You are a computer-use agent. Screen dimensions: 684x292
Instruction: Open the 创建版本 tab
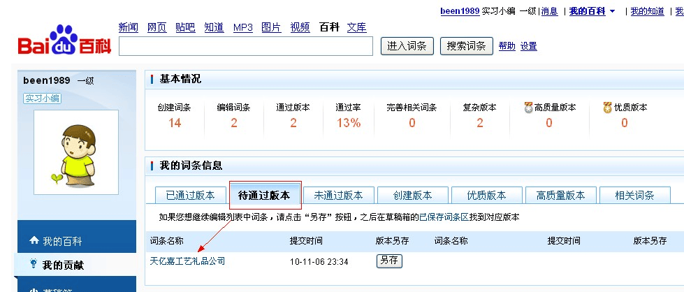(412, 195)
